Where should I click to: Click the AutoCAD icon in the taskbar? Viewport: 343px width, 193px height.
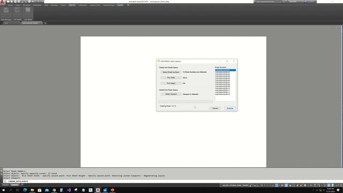[x=98, y=190]
